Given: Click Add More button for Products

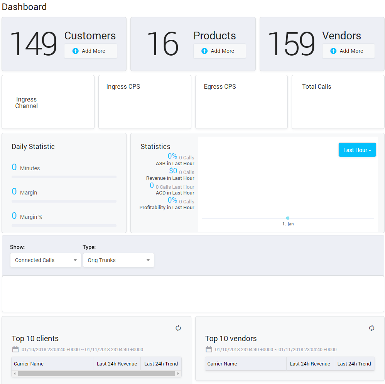Looking at the screenshot, I should 220,51.
